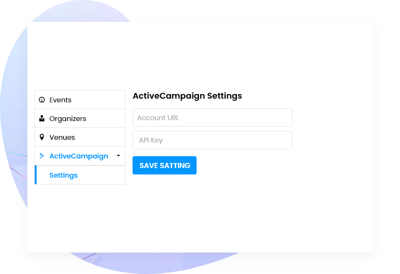The width and height of the screenshot is (400, 274).
Task: Click inside the Account URL field
Action: [x=212, y=117]
